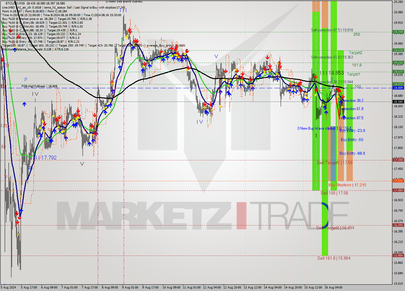Click the 'correction 38.2 | 18.944' sell label
405x291 pixels.
[x=334, y=82]
